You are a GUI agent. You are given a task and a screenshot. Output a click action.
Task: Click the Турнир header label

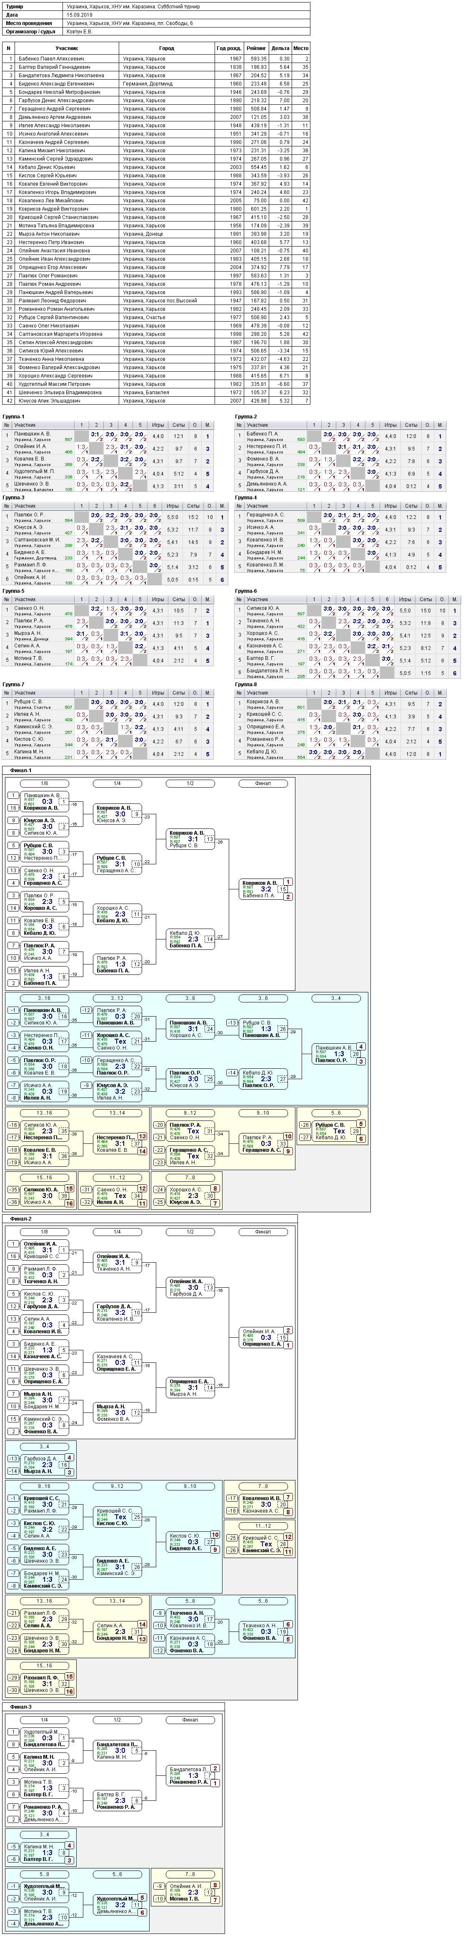click(14, 6)
